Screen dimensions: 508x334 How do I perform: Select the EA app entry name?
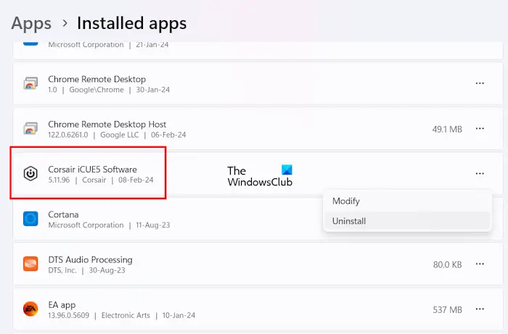pyautogui.click(x=62, y=305)
